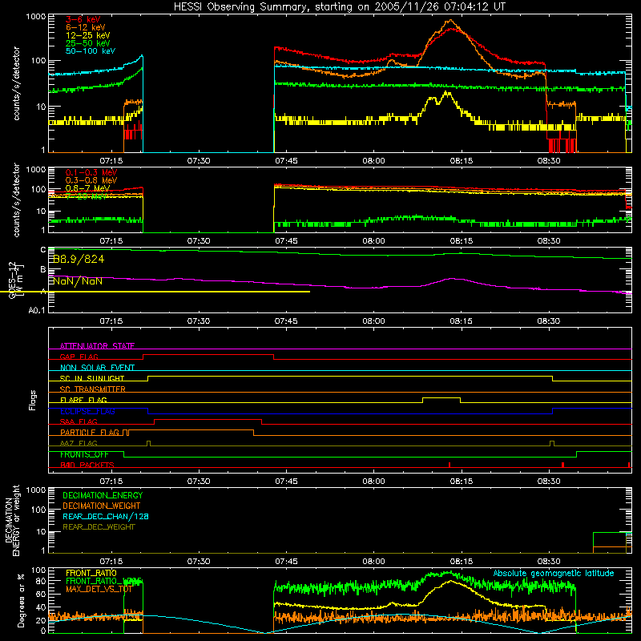The image size is (641, 641).
Task: Select the 25-50 keV legend label
Action: click(x=88, y=43)
